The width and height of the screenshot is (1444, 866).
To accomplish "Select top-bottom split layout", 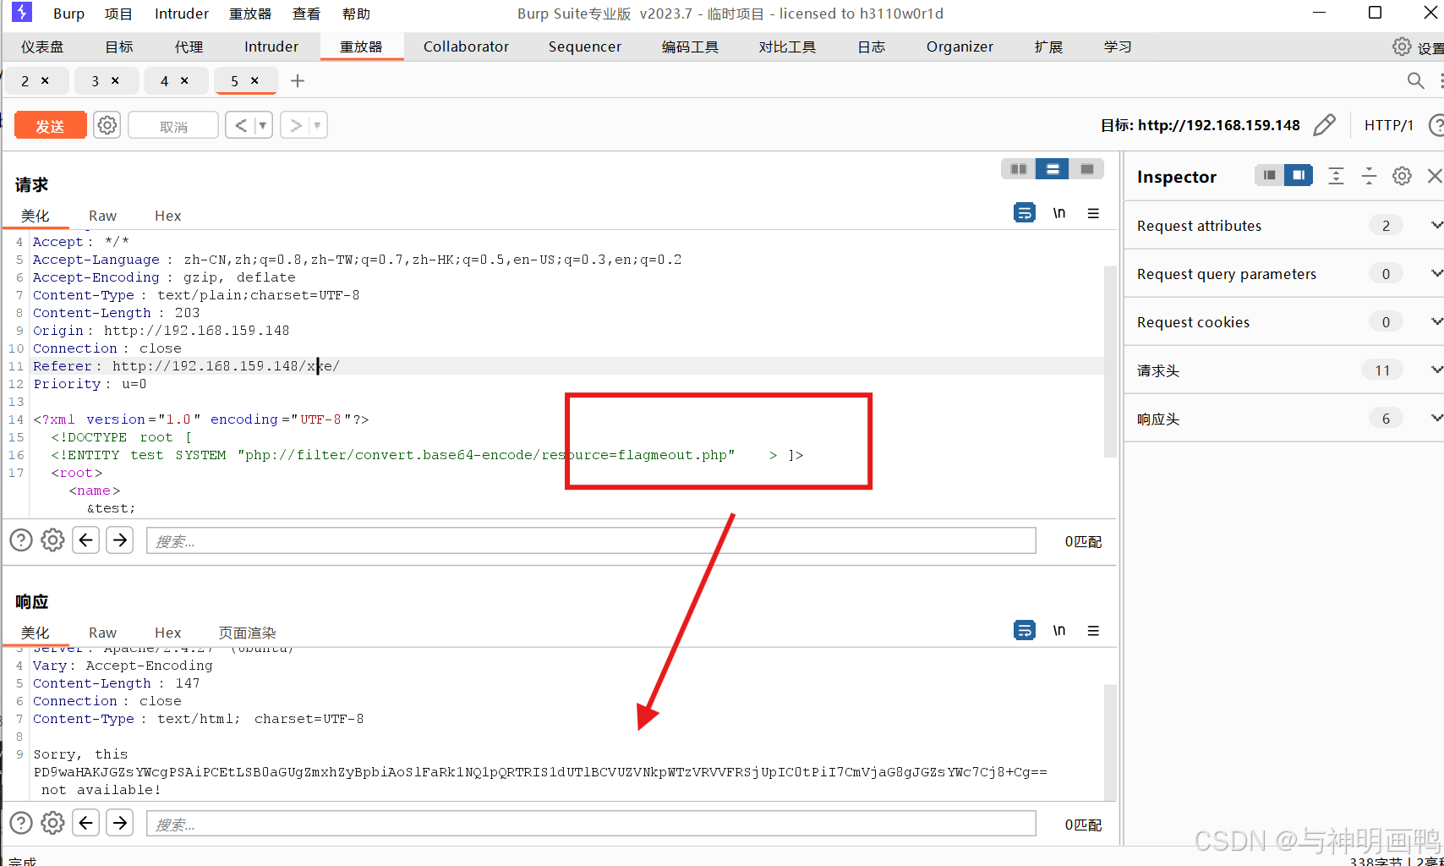I will pos(1053,169).
